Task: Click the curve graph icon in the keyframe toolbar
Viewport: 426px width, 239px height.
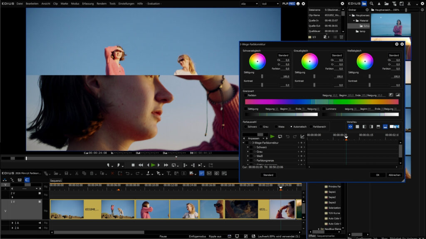Action: (x=302, y=136)
